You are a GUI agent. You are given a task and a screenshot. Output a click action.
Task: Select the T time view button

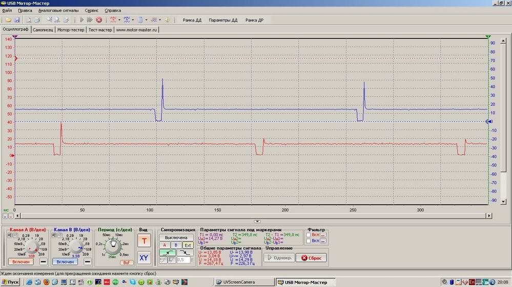(144, 241)
